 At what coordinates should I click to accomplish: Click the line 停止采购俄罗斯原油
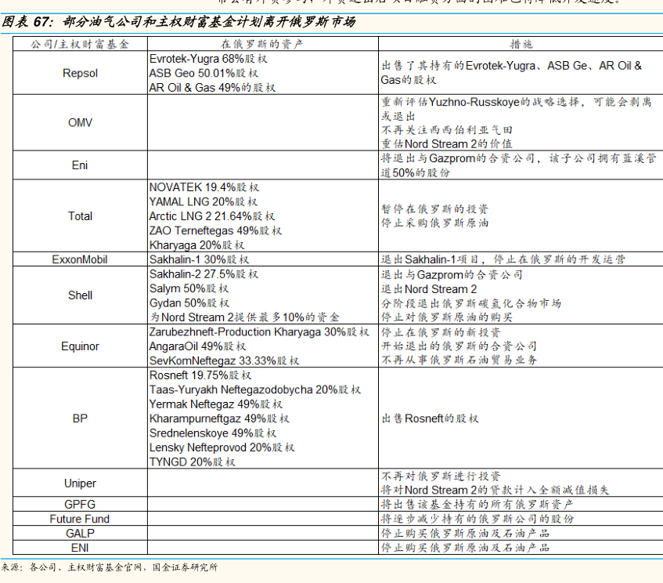435,223
